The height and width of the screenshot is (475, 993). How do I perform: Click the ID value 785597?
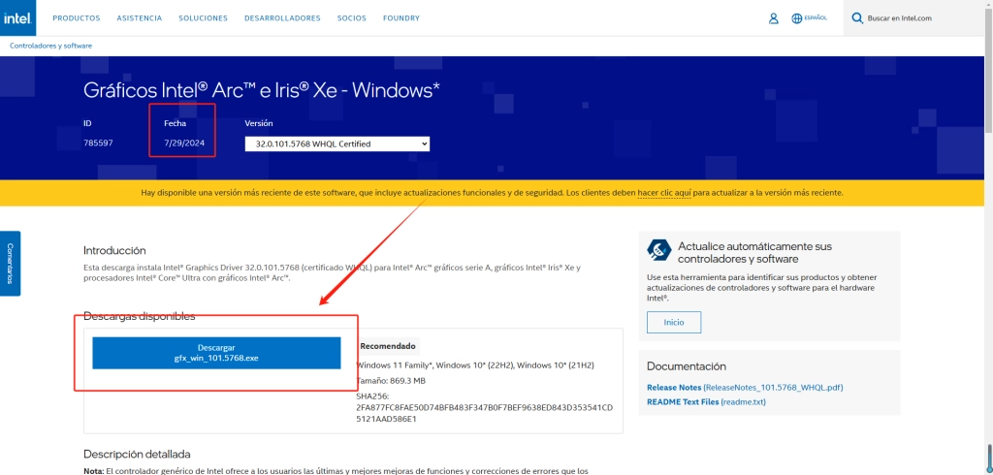point(98,143)
